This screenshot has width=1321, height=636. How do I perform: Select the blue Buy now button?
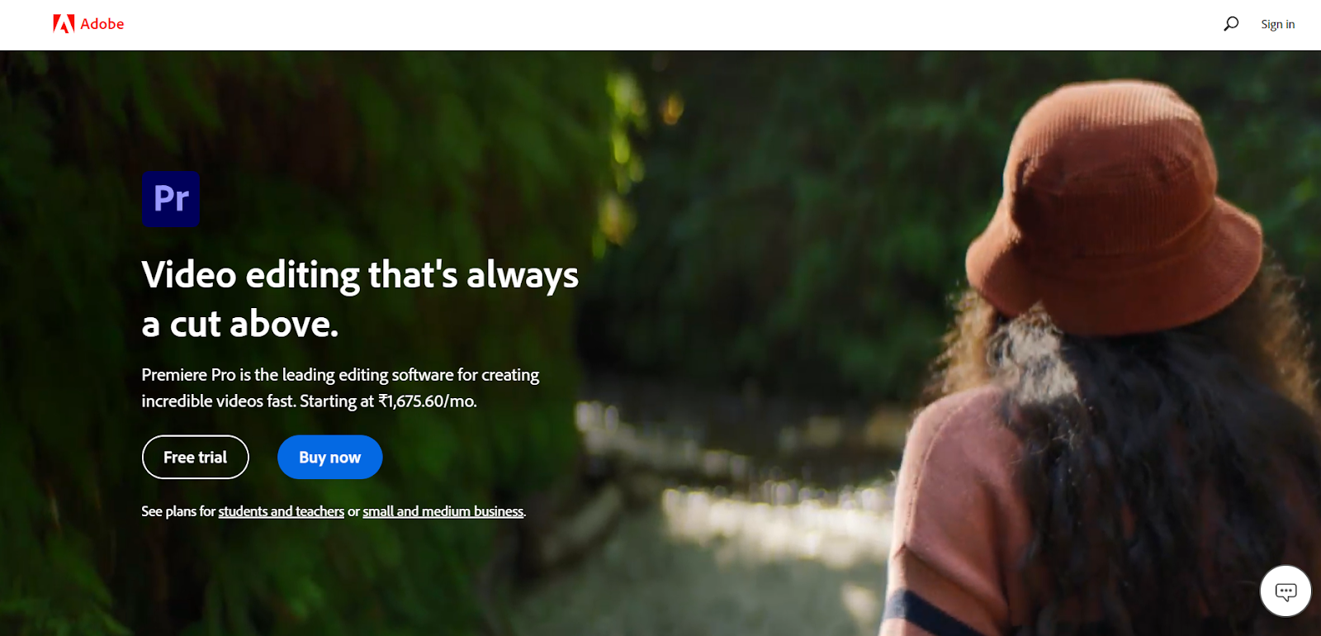click(x=329, y=457)
